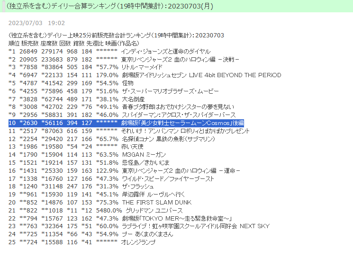Click seat count **1018
The width and height of the screenshot is (353, 275).
coord(52,211)
